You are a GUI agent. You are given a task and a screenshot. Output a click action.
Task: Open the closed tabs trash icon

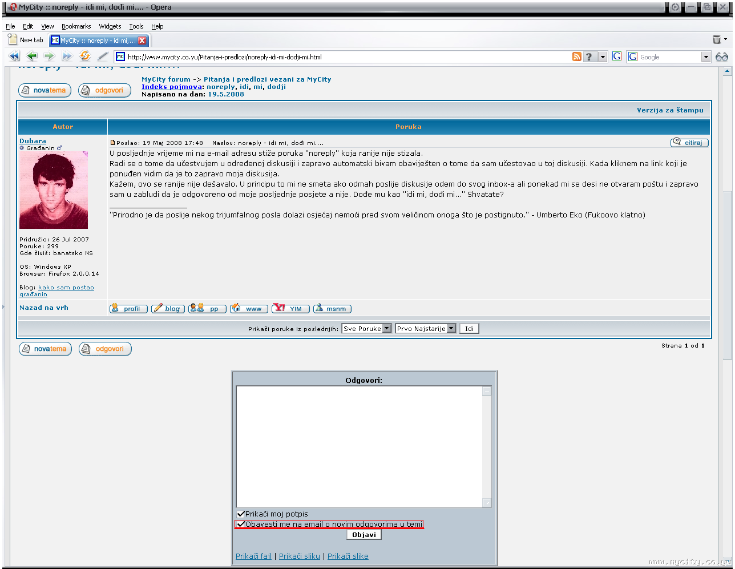(717, 39)
